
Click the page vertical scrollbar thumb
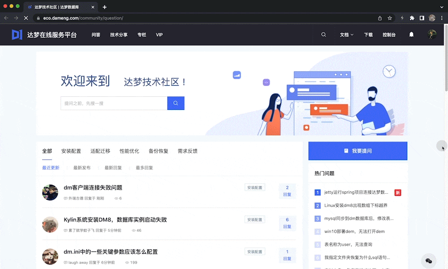click(446, 58)
